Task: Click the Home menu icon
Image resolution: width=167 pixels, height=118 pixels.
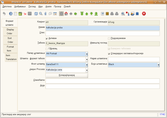Action: pos(66,14)
